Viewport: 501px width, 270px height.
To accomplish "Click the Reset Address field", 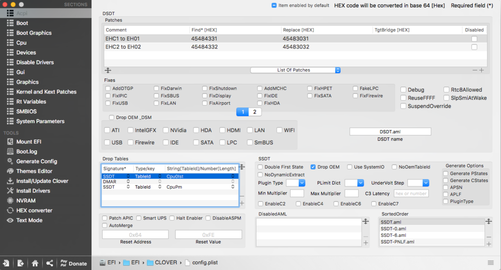I will pyautogui.click(x=135, y=234).
